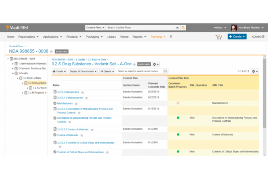Click the double-chevron more tabs icon
The image size is (268, 179).
point(171,37)
